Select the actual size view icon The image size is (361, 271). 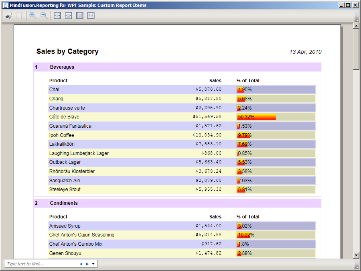click(57, 16)
